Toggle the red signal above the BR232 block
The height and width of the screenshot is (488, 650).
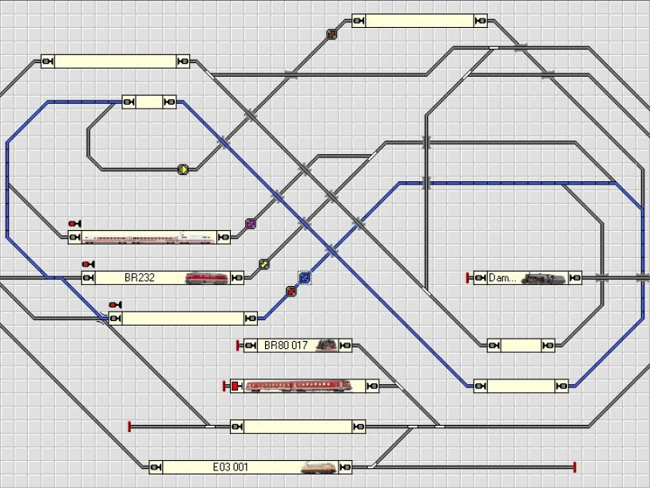[87, 264]
